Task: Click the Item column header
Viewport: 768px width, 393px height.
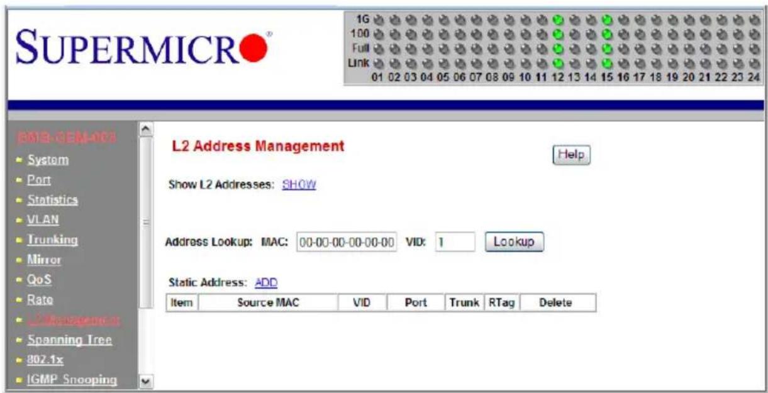Action: tap(182, 303)
